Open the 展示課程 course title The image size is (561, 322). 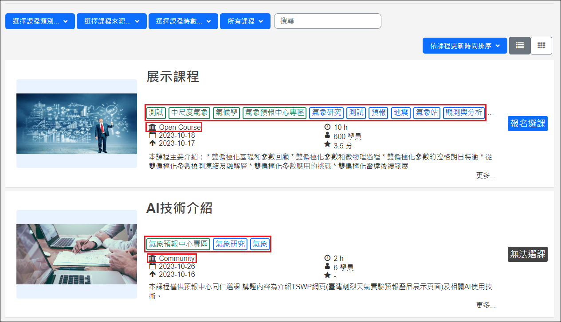tap(173, 77)
